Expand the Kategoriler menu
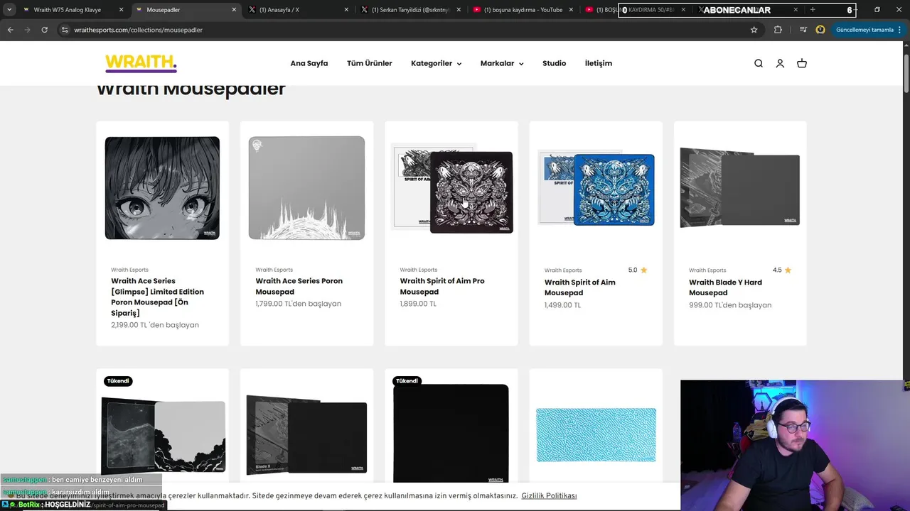Screen dimensions: 910x511 pos(436,63)
